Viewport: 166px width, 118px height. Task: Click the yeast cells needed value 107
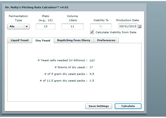[92, 61]
